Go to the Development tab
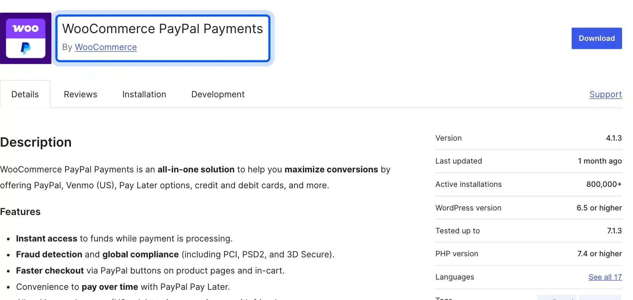 click(x=218, y=94)
